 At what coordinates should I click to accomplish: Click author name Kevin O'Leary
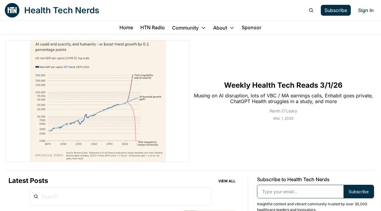point(283,111)
